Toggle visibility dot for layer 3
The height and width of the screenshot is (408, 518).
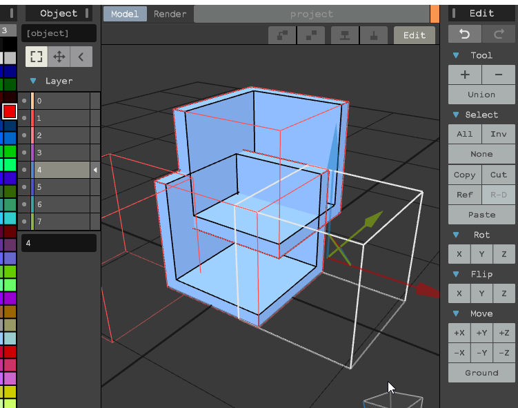coord(24,153)
